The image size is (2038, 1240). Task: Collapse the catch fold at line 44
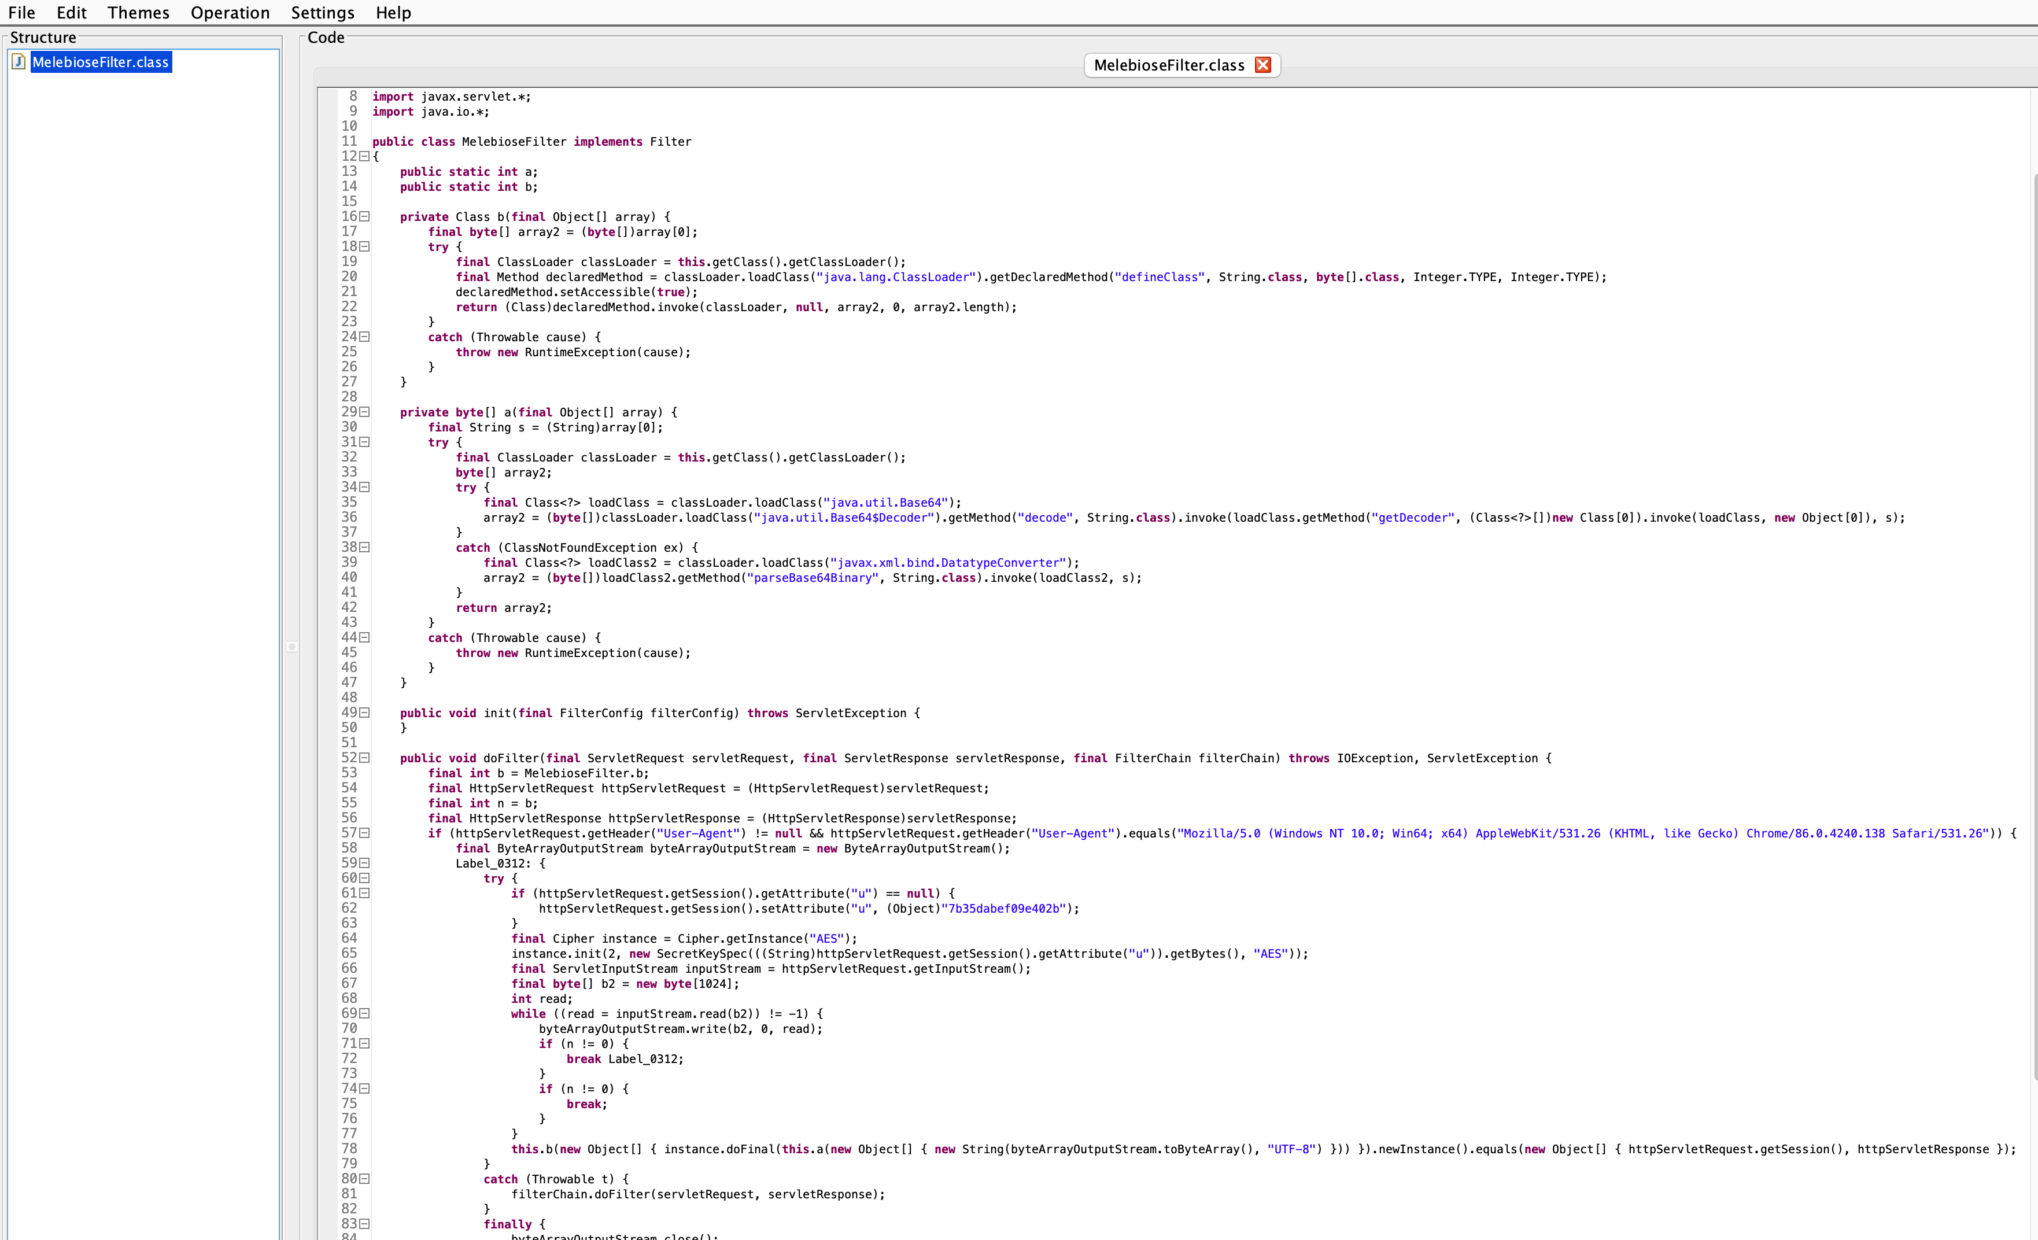[x=364, y=638]
